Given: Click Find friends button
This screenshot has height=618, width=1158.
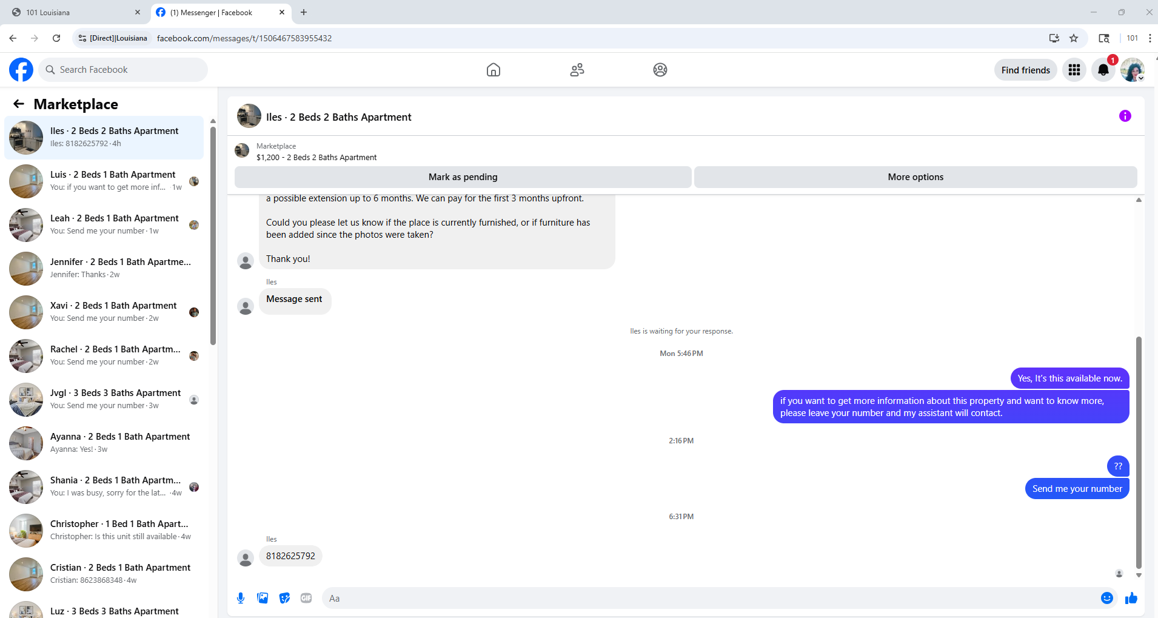Looking at the screenshot, I should [x=1026, y=70].
